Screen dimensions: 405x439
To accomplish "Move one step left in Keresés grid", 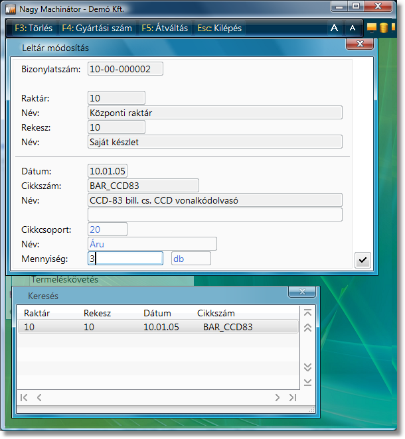I will (x=39, y=398).
